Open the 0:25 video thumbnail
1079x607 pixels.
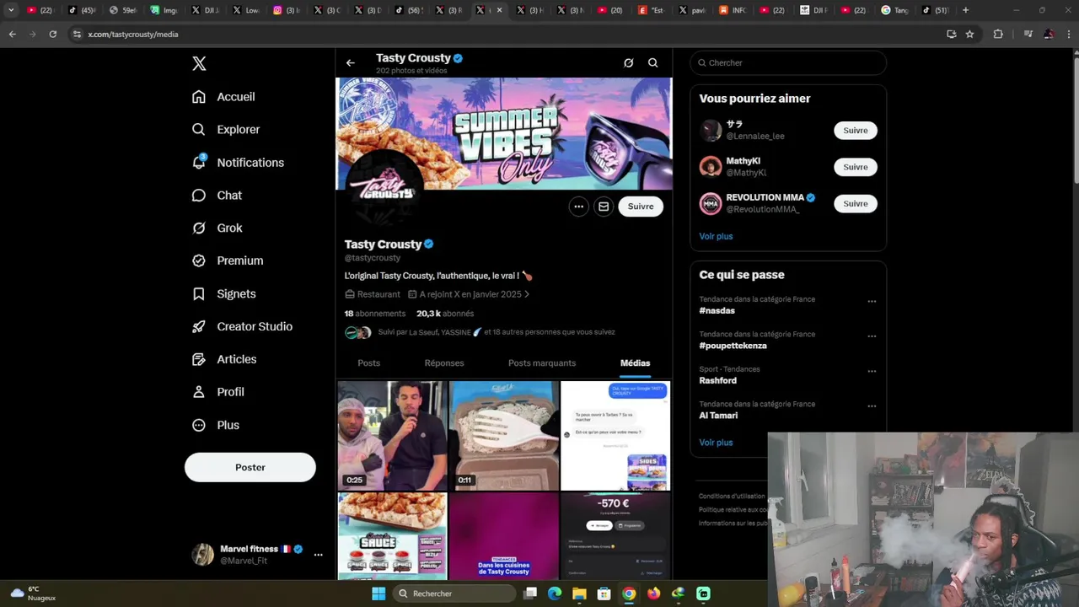point(393,435)
